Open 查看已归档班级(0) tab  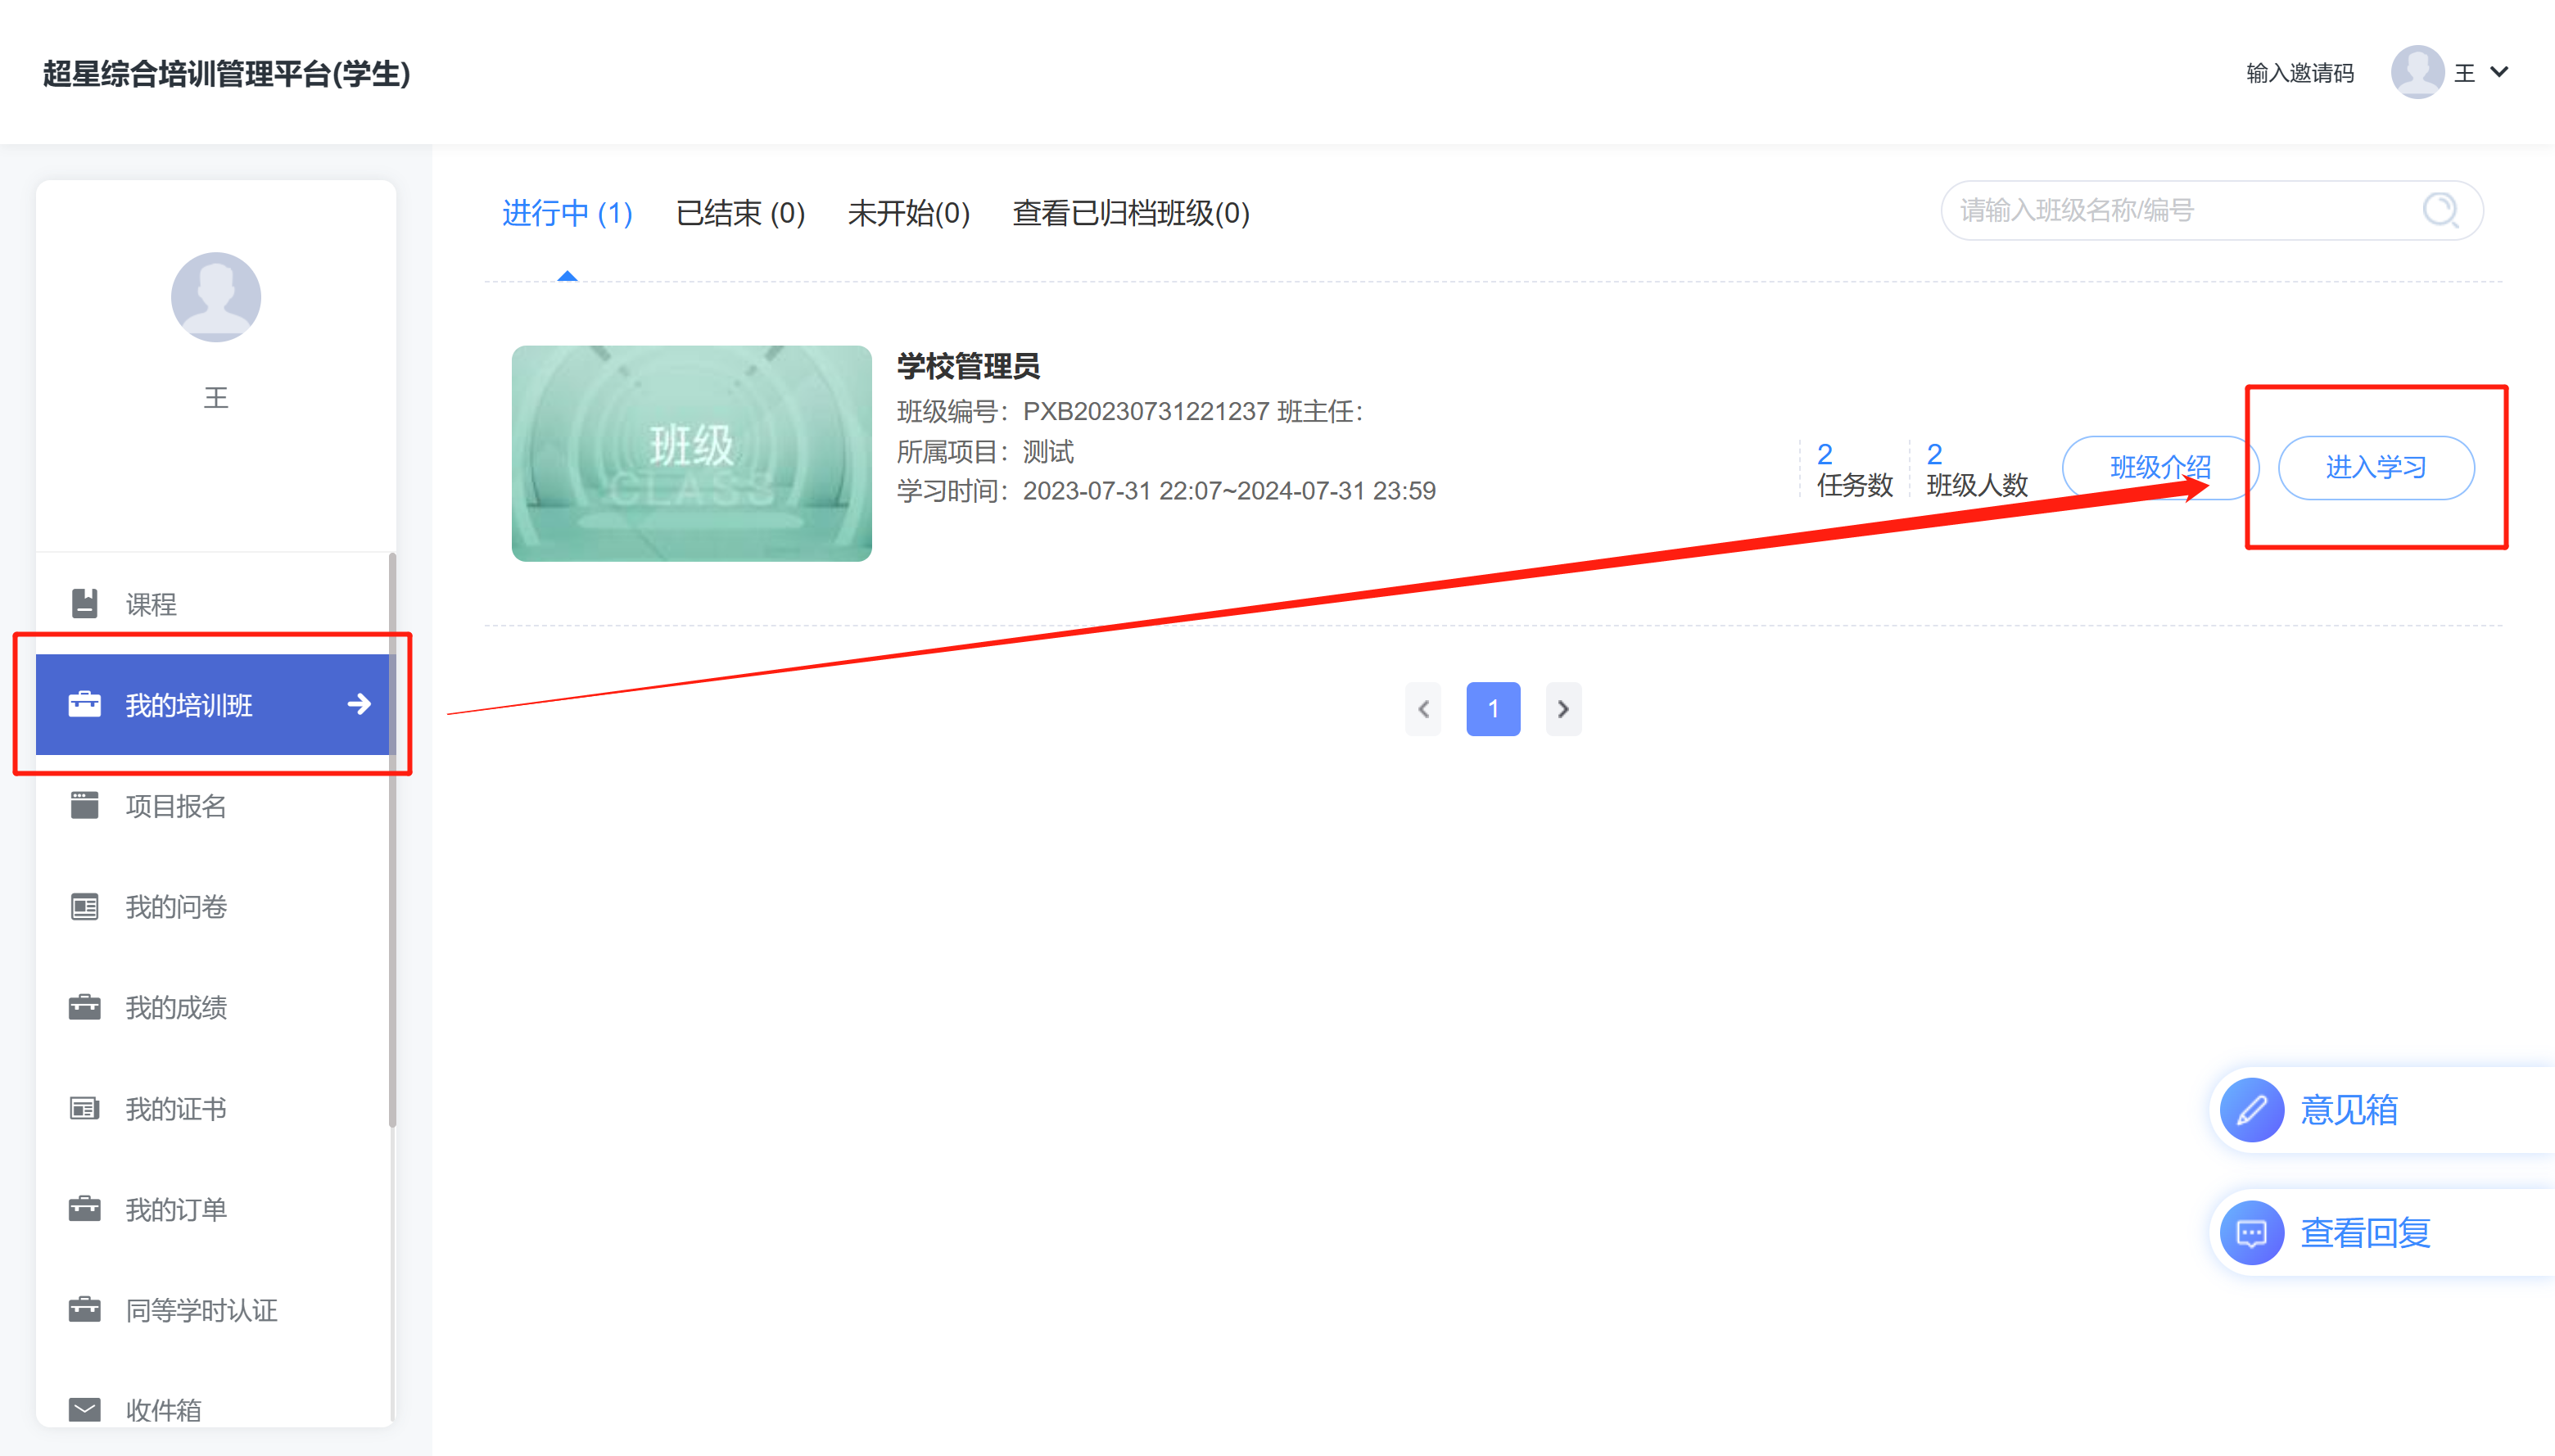pyautogui.click(x=1130, y=213)
